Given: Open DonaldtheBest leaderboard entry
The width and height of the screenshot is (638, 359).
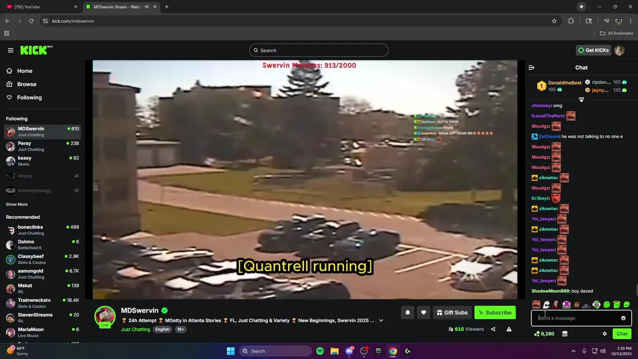Looking at the screenshot, I should [x=559, y=86].
